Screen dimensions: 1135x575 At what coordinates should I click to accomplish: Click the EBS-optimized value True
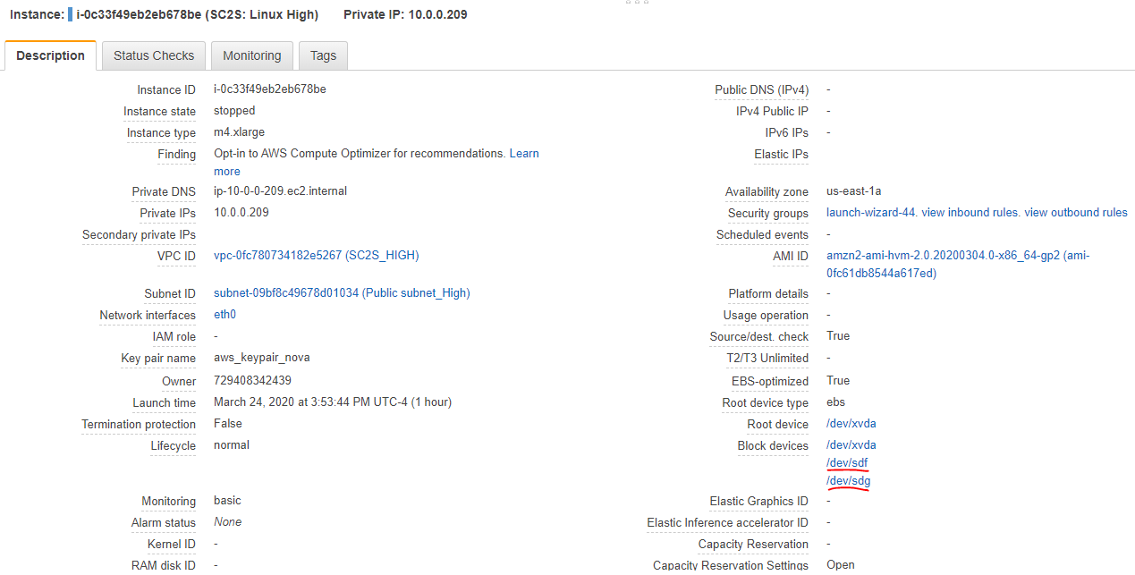[x=838, y=381]
